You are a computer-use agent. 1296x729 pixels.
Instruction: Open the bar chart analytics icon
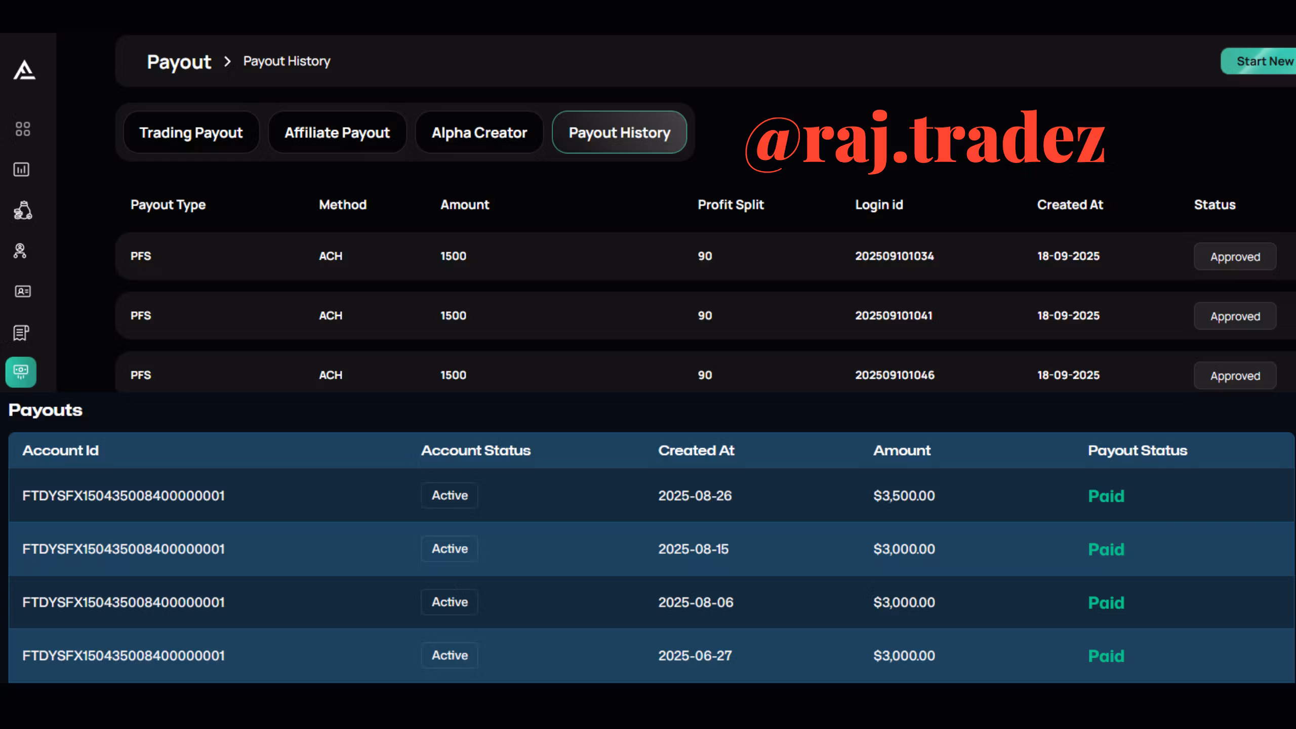pyautogui.click(x=21, y=169)
